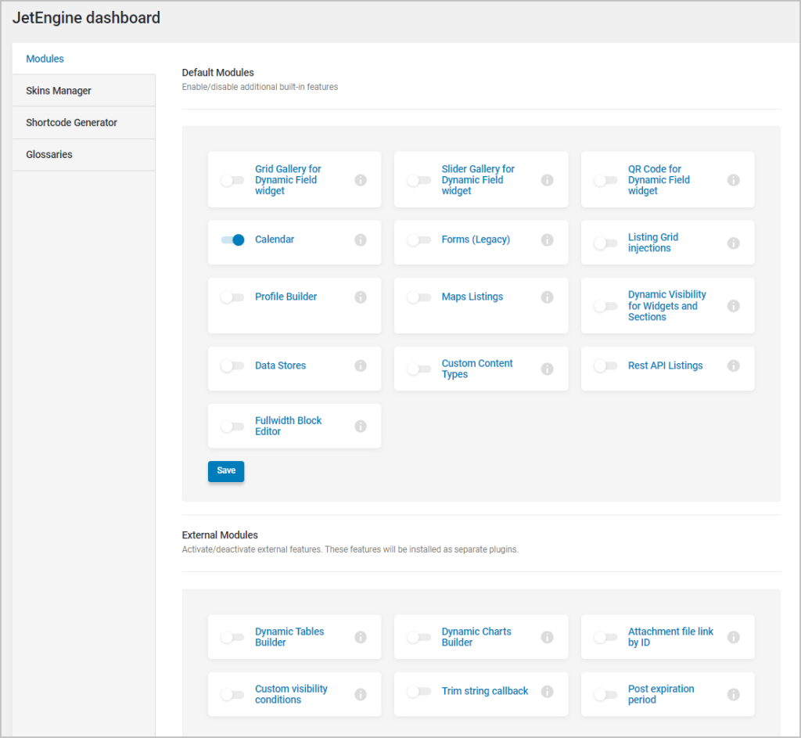Open info icon for Dynamic Tables Builder
Screen dimensions: 801x738
point(361,637)
